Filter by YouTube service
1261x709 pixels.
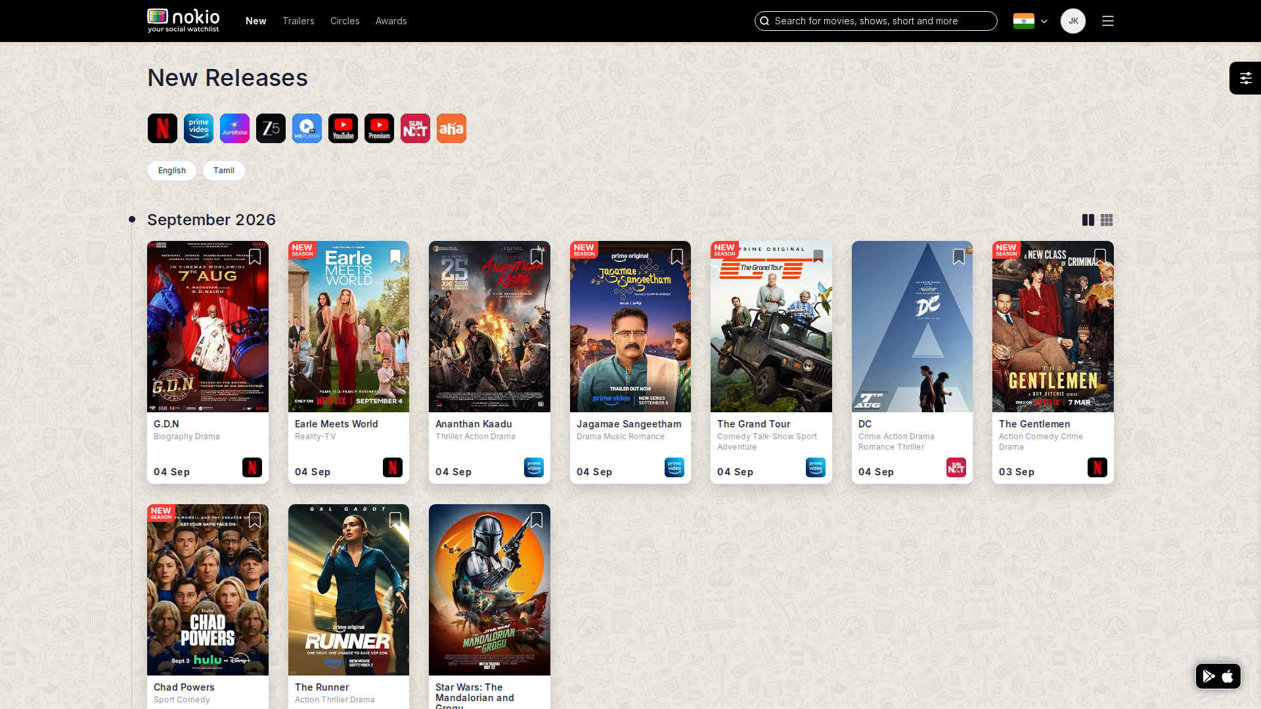pyautogui.click(x=343, y=129)
